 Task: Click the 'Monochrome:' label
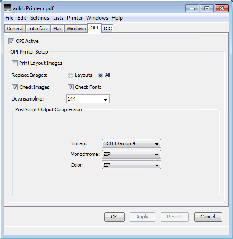click(x=85, y=154)
